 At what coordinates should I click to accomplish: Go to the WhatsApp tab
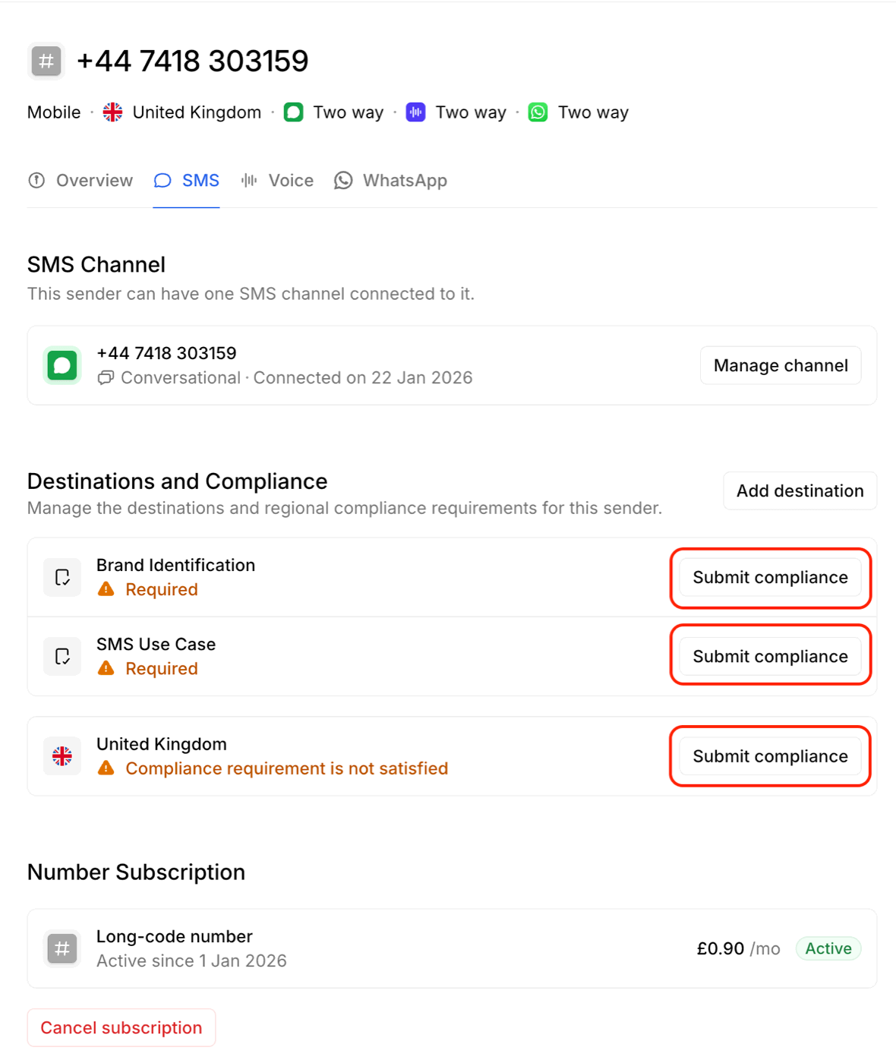click(391, 181)
